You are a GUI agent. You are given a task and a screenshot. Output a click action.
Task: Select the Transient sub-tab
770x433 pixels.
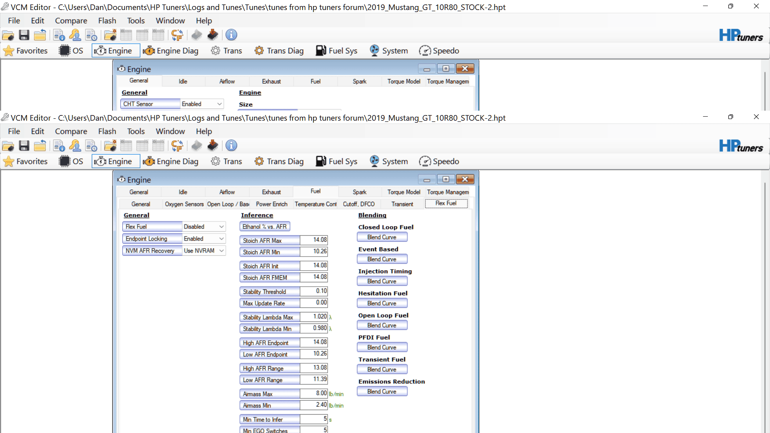402,204
